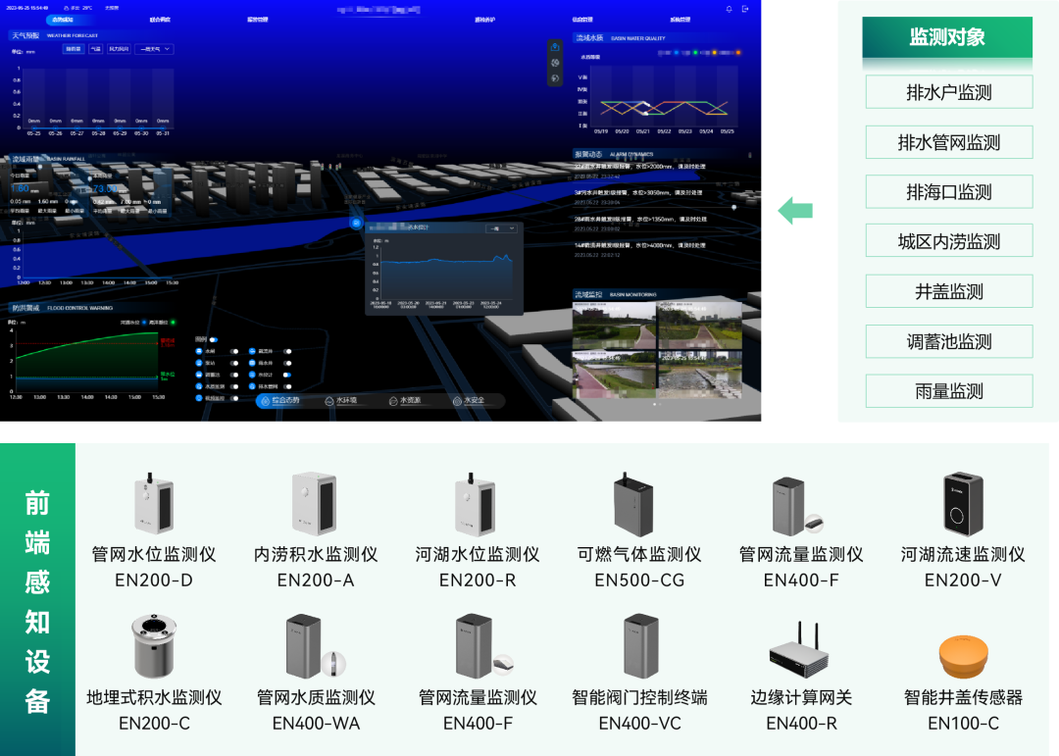The width and height of the screenshot is (1059, 756).
Task: Open the top-left basin monitoring camera thumbnail
Action: (x=614, y=324)
